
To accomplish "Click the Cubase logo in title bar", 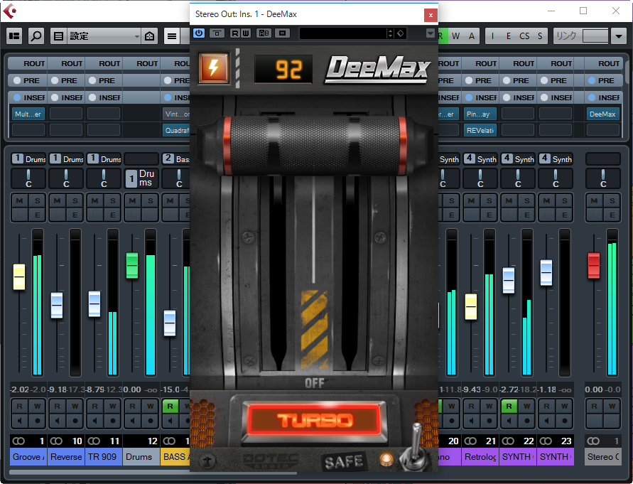I will (10, 11).
